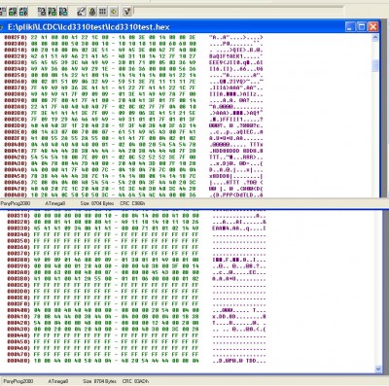Click scroll-up arrow of lcd3310test.hex window
The height and width of the screenshot is (386, 389).
coord(375,38)
